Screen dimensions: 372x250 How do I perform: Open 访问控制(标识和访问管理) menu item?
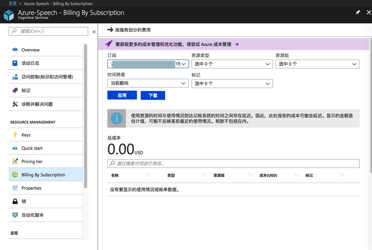46,77
